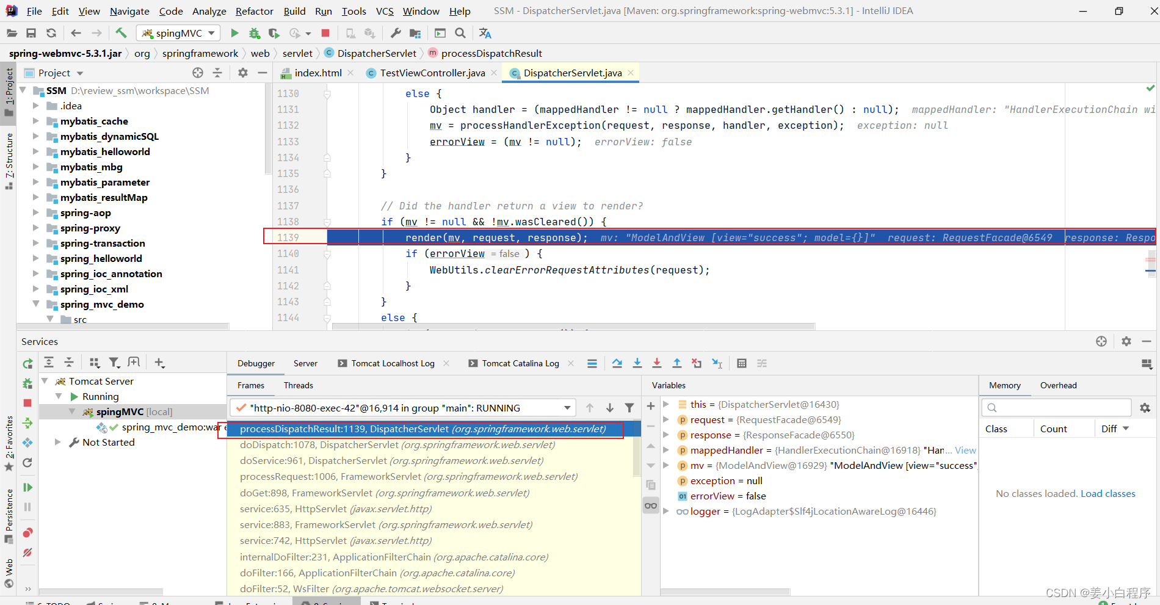Screen dimensions: 1160x605
Task: Expand the mybatis_cache project folder
Action: tap(36, 121)
